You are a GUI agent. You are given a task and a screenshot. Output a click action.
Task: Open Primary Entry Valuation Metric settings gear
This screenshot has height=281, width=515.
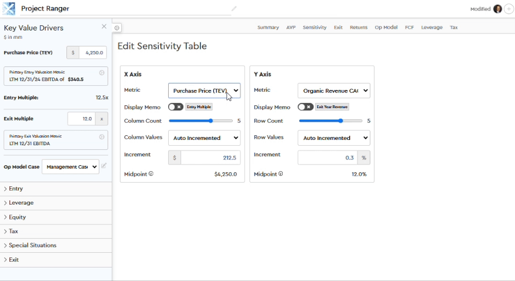(x=102, y=73)
